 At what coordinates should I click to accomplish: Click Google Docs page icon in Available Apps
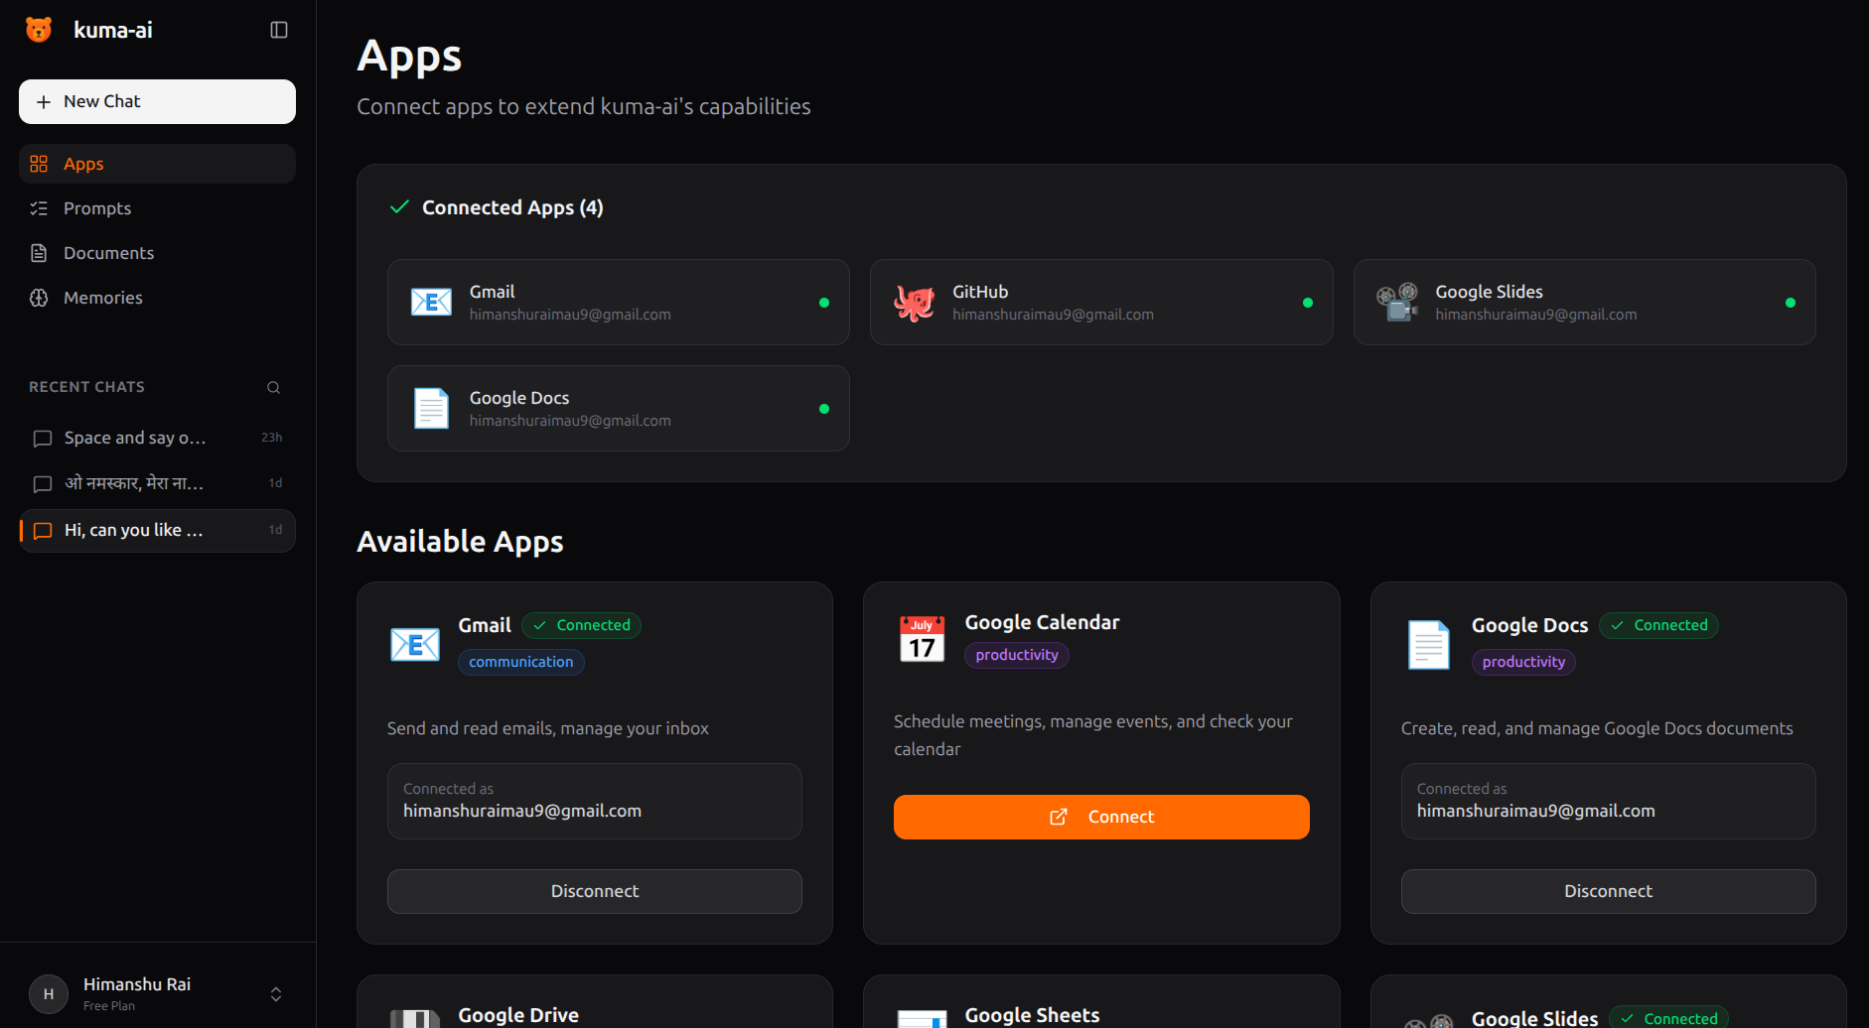point(1428,645)
